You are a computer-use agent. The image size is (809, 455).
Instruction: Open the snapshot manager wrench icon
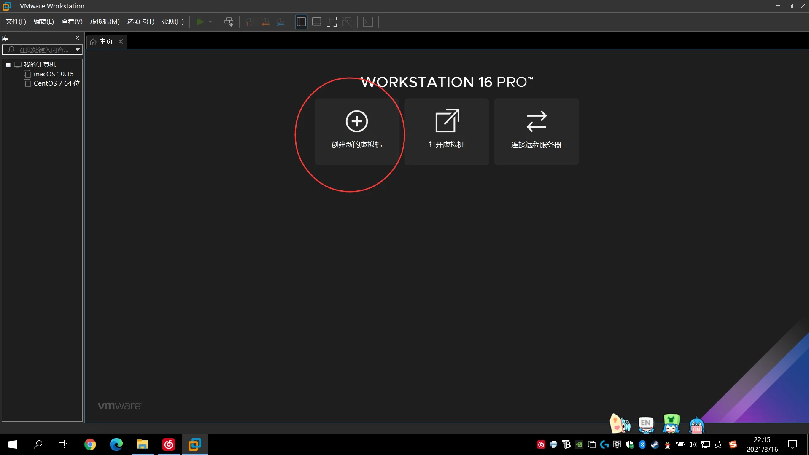coord(280,21)
